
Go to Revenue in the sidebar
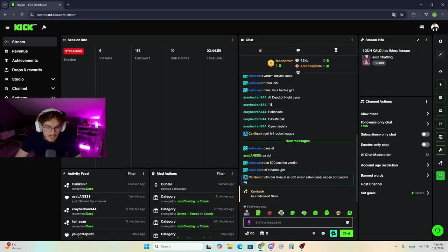coord(30,51)
